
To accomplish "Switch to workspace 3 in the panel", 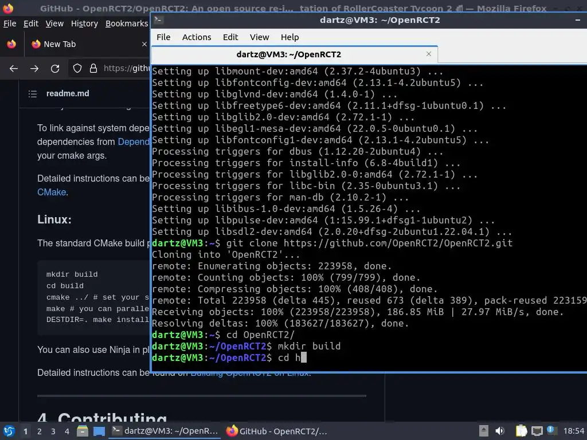I will pyautogui.click(x=53, y=431).
